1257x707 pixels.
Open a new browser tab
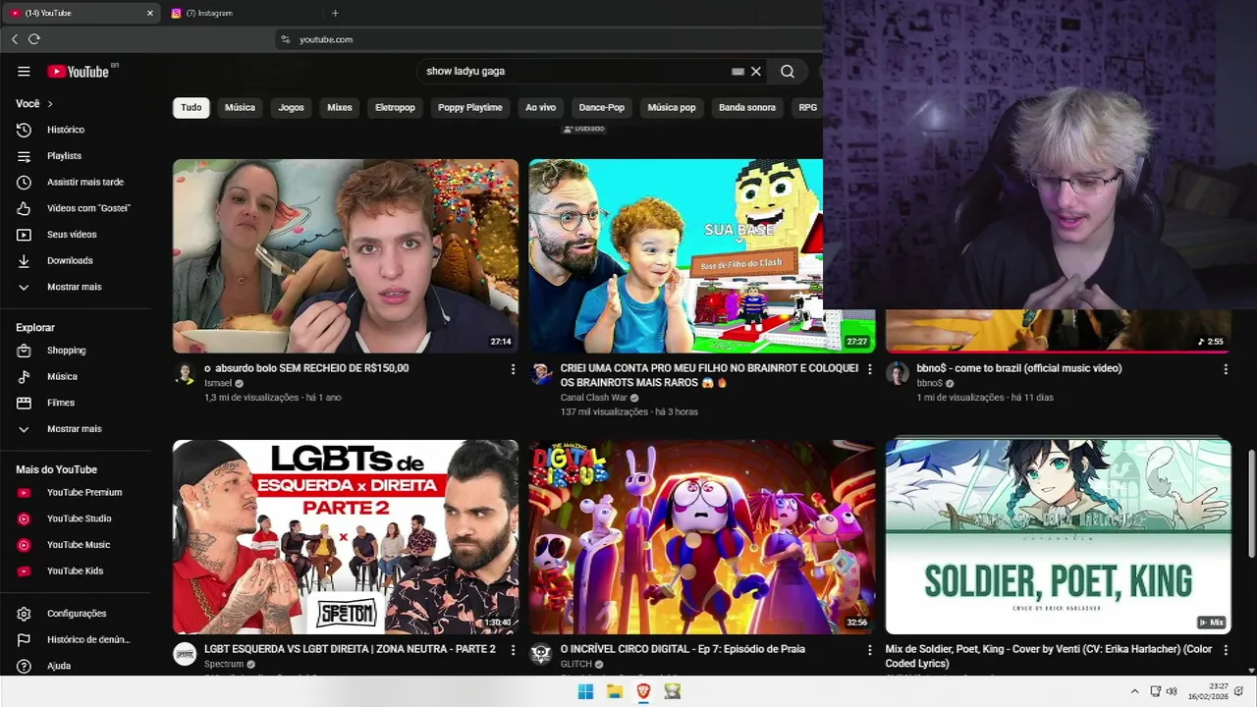click(335, 13)
